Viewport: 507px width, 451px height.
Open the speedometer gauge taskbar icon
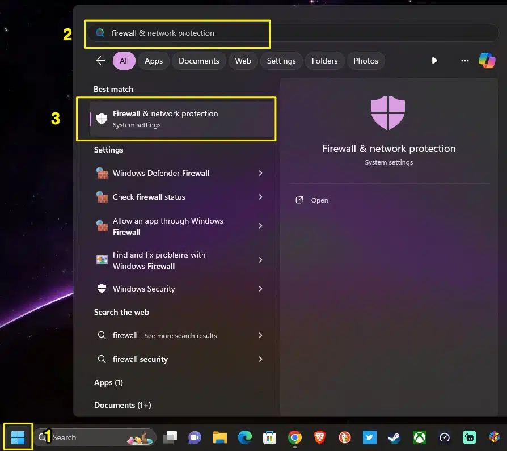(x=444, y=437)
